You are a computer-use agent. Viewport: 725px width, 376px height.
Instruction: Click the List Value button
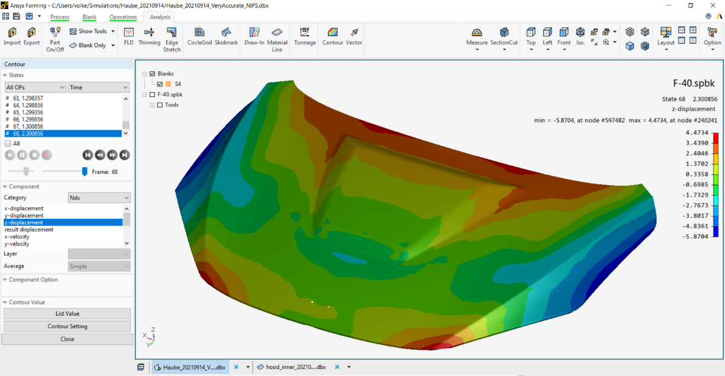point(67,314)
